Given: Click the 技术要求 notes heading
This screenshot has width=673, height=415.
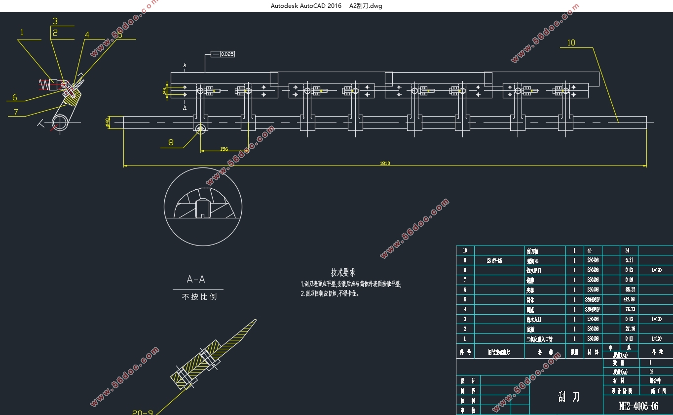Looking at the screenshot, I should tap(343, 272).
